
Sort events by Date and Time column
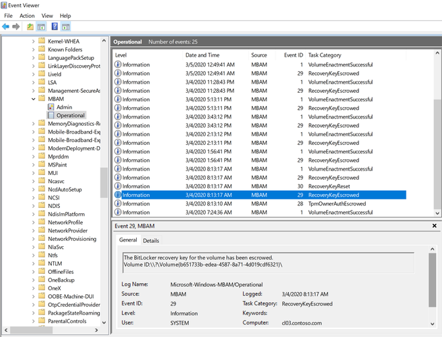215,55
